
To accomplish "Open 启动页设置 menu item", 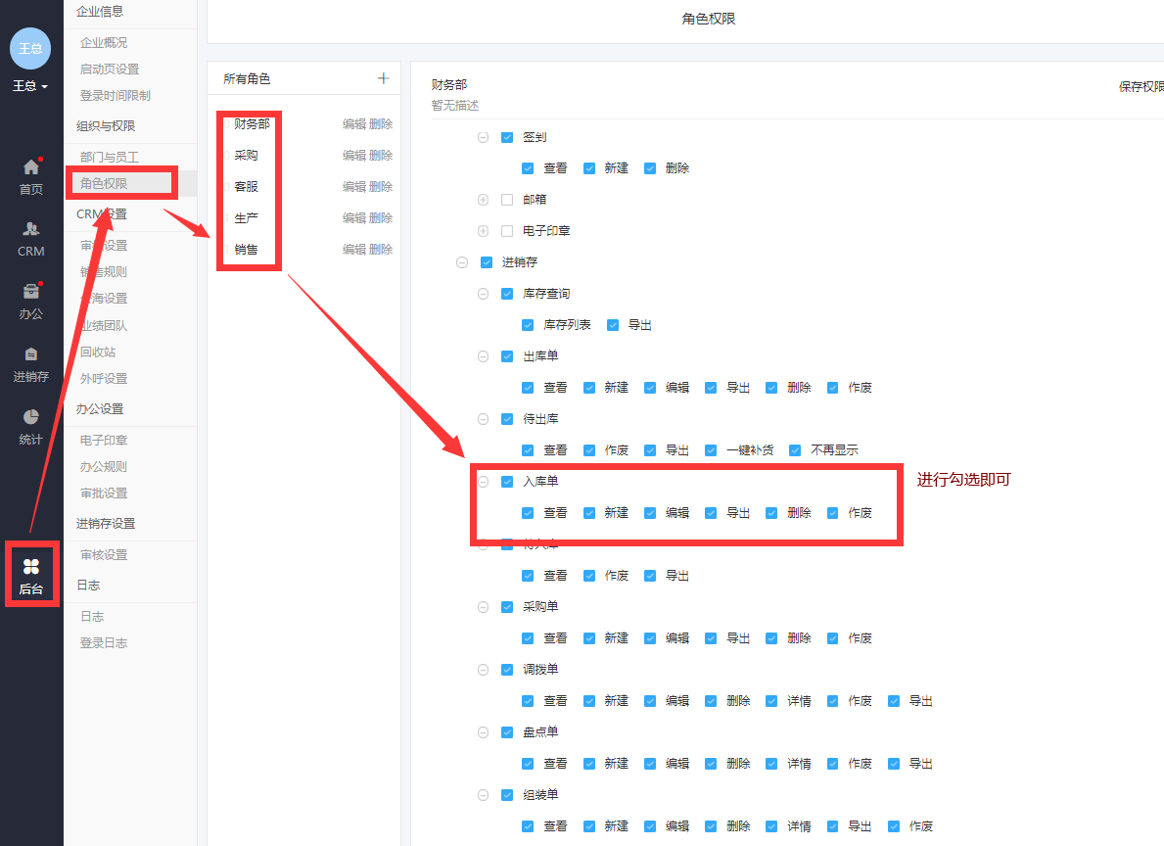I will 109,70.
